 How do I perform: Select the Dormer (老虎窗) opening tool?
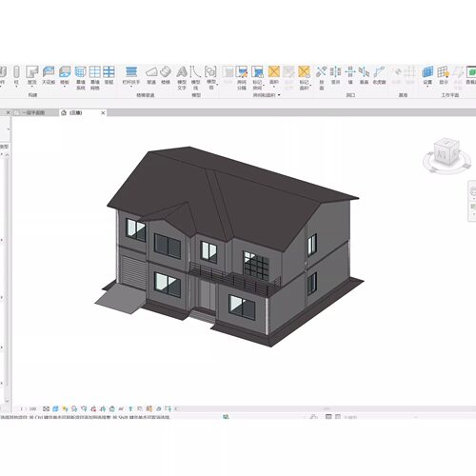(x=379, y=75)
